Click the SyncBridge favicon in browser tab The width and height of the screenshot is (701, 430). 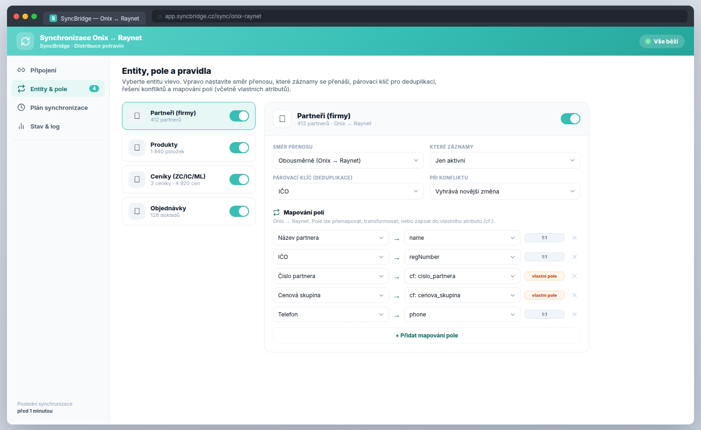tap(53, 18)
